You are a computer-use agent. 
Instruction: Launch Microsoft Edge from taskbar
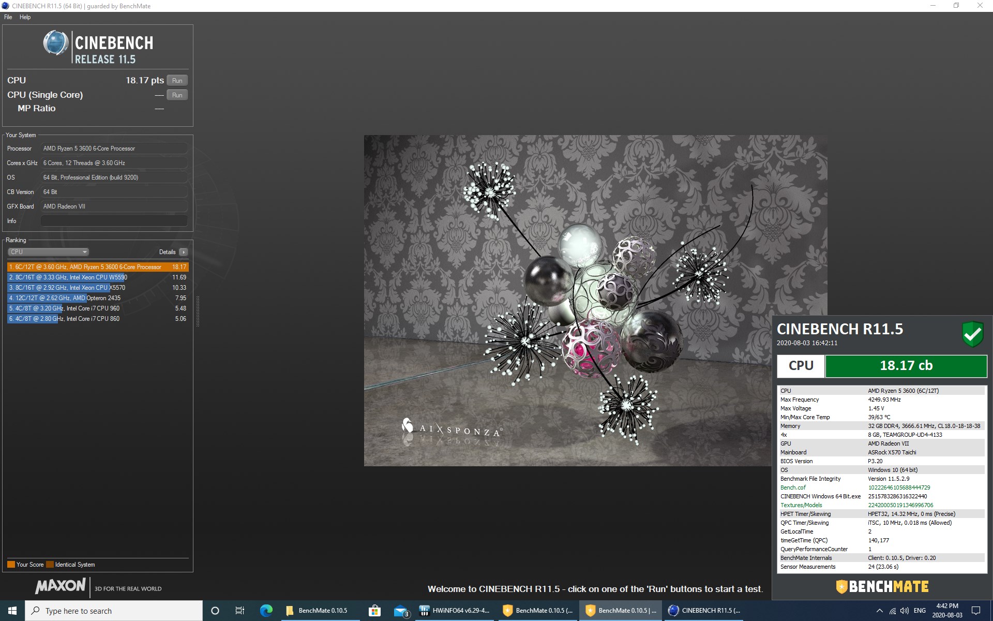(266, 611)
